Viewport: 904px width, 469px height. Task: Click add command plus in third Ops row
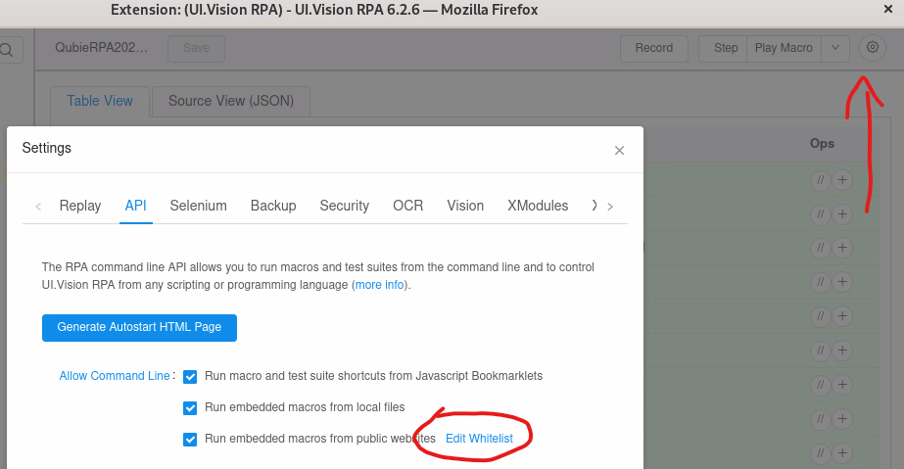pyautogui.click(x=842, y=248)
